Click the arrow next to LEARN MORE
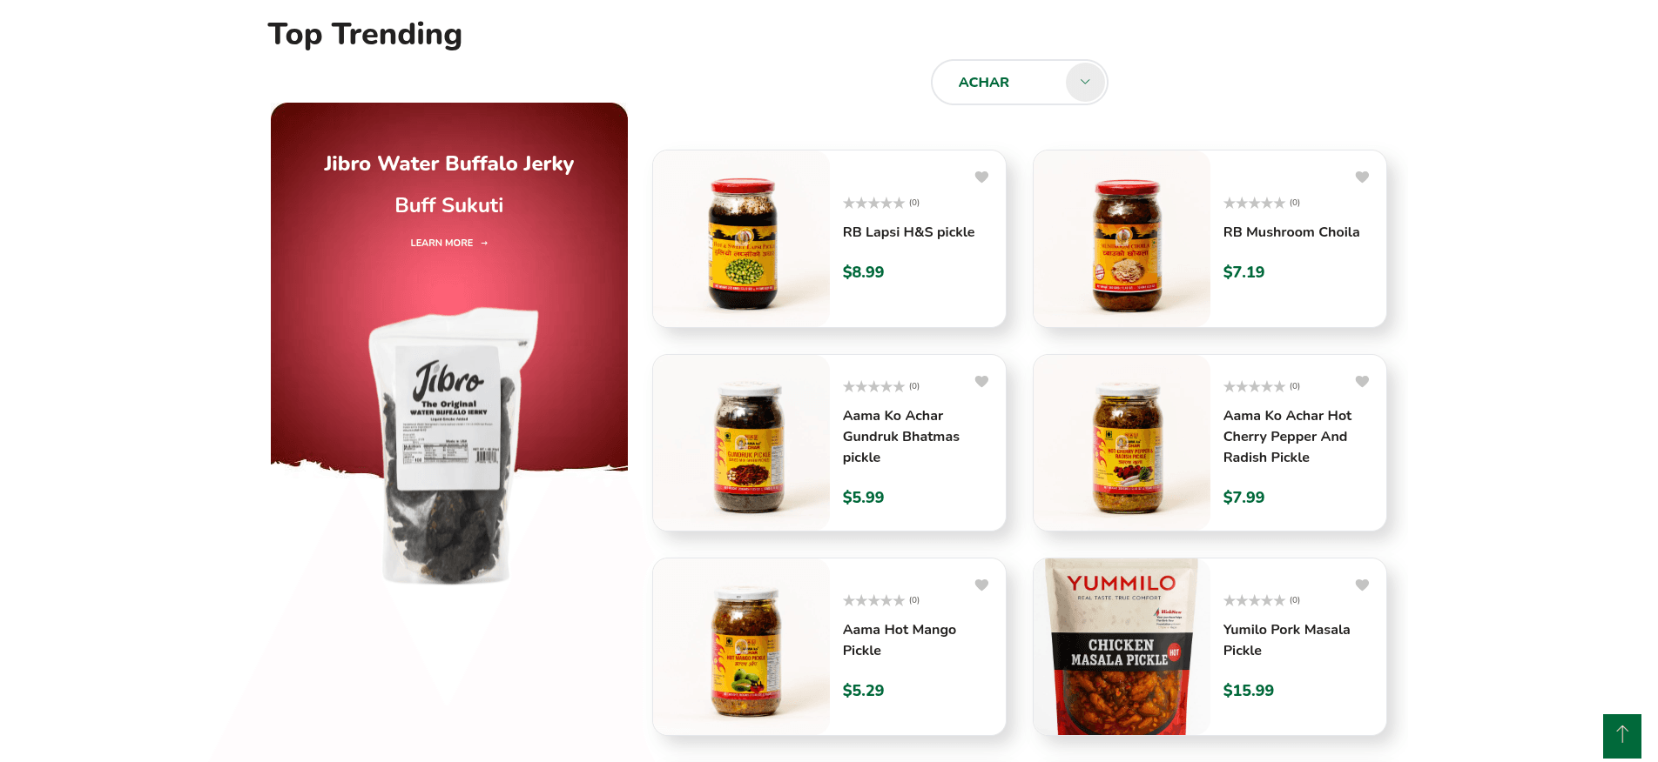This screenshot has width=1658, height=762. tap(484, 243)
